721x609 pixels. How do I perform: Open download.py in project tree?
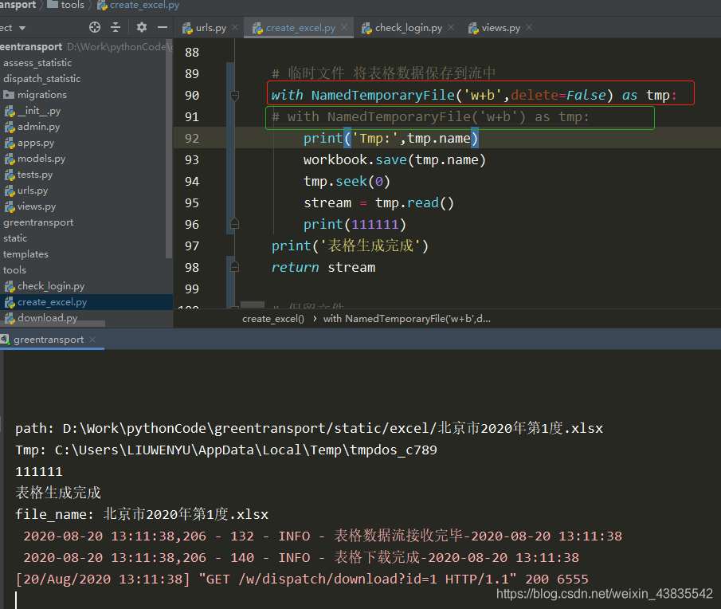point(47,318)
